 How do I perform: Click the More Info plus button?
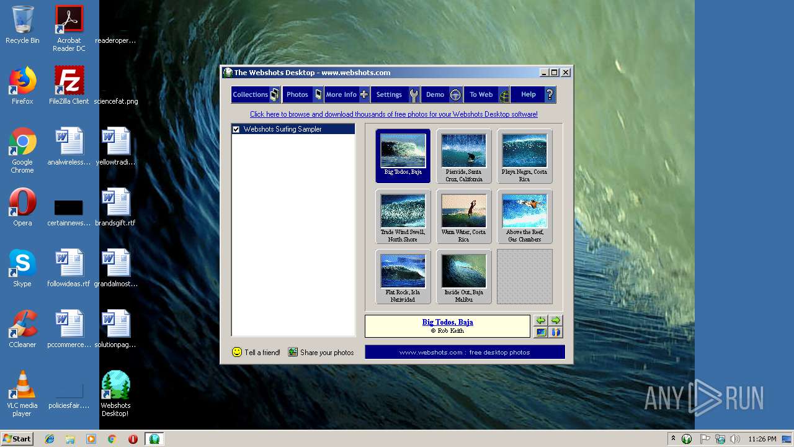(347, 94)
